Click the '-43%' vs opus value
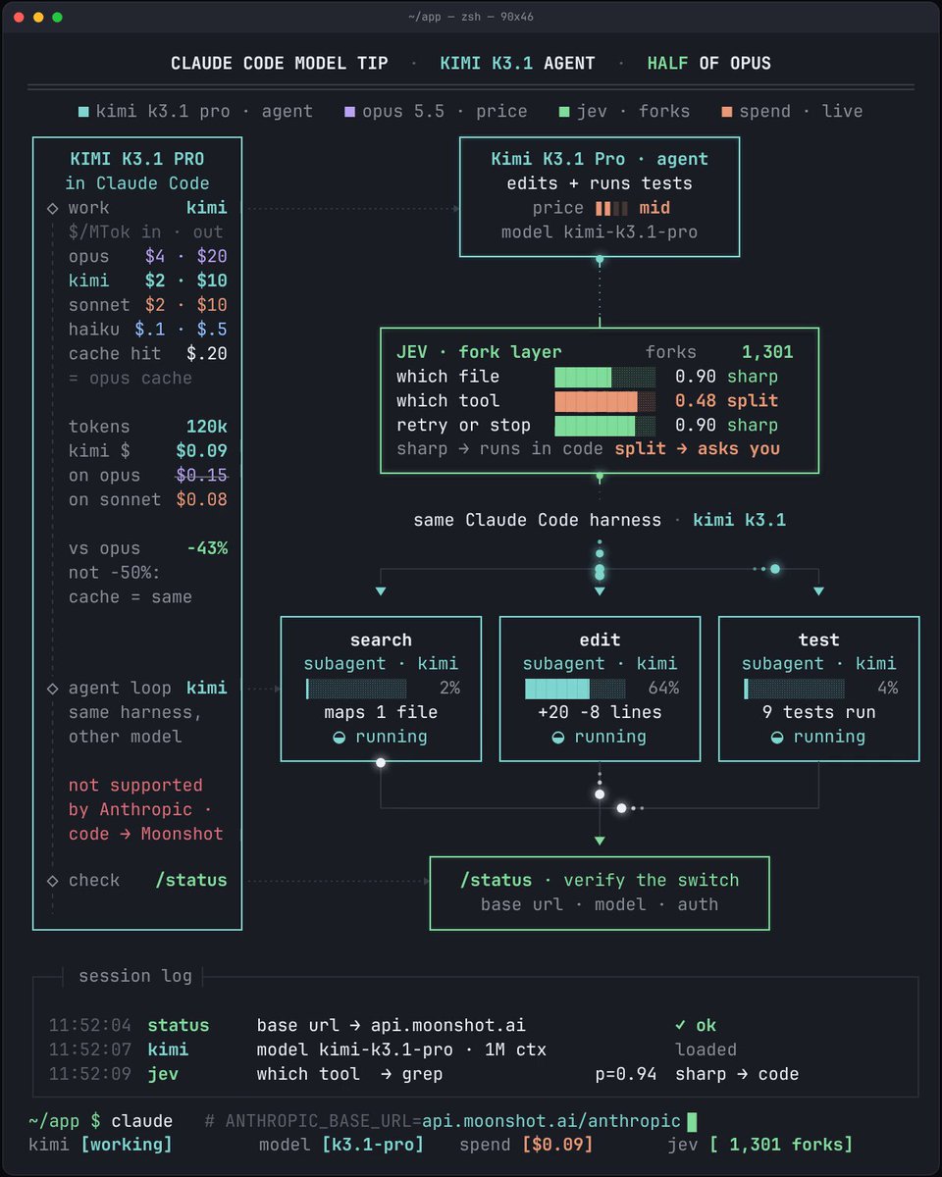 coord(207,548)
